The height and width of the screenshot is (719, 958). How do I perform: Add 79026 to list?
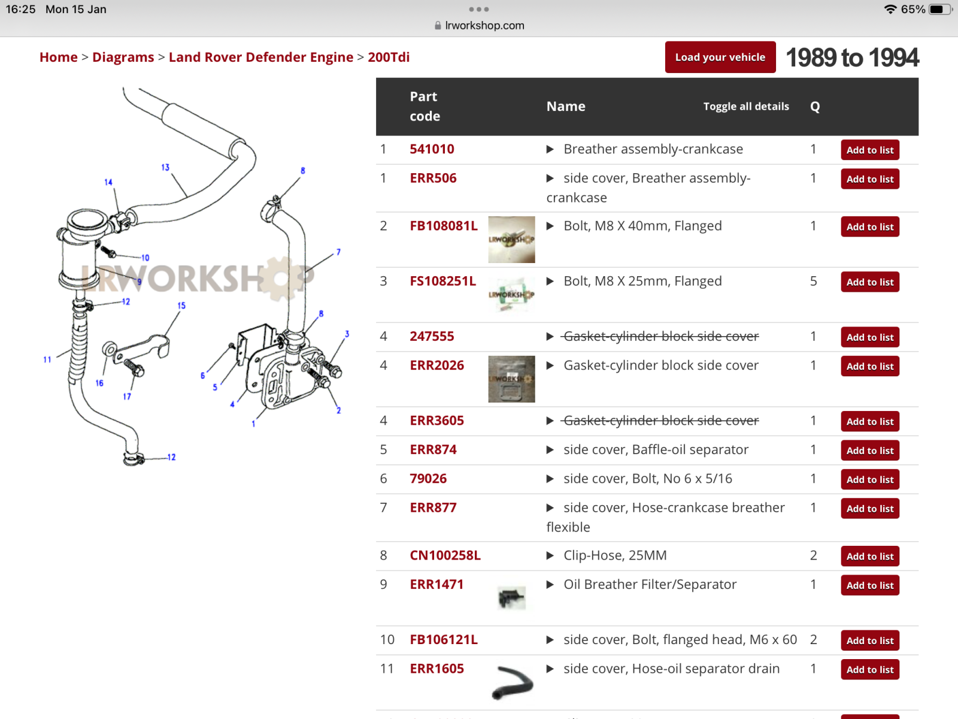[870, 480]
